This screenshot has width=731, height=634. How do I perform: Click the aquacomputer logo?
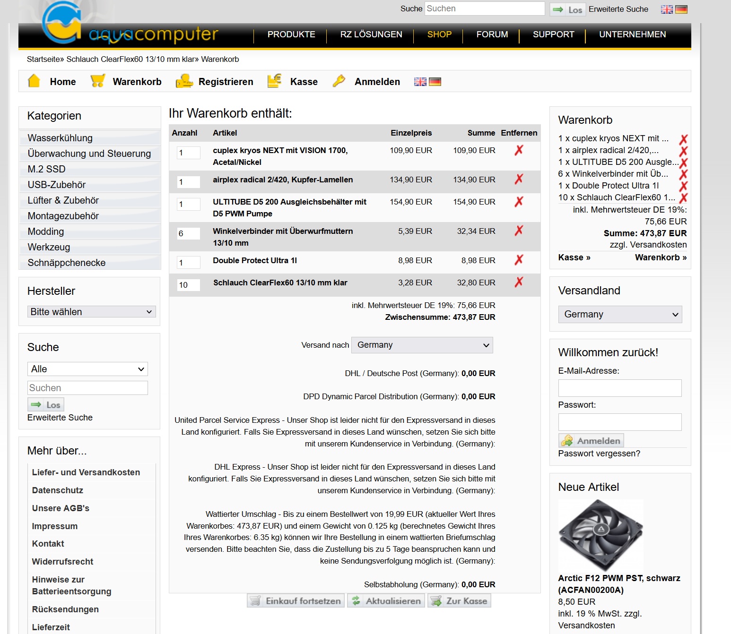click(x=130, y=24)
